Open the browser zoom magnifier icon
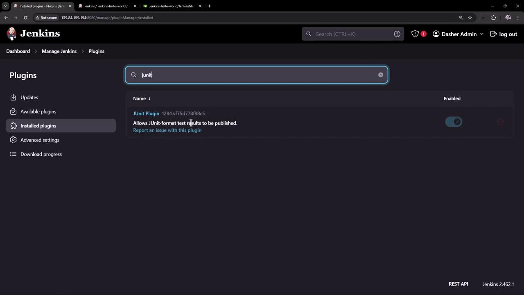 pyautogui.click(x=461, y=18)
